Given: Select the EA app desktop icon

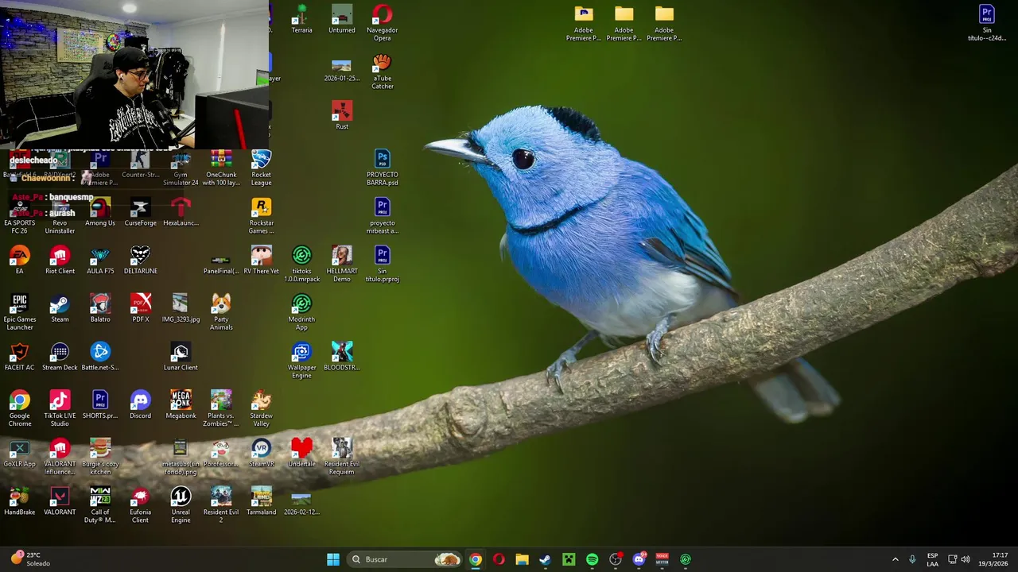Looking at the screenshot, I should [19, 261].
